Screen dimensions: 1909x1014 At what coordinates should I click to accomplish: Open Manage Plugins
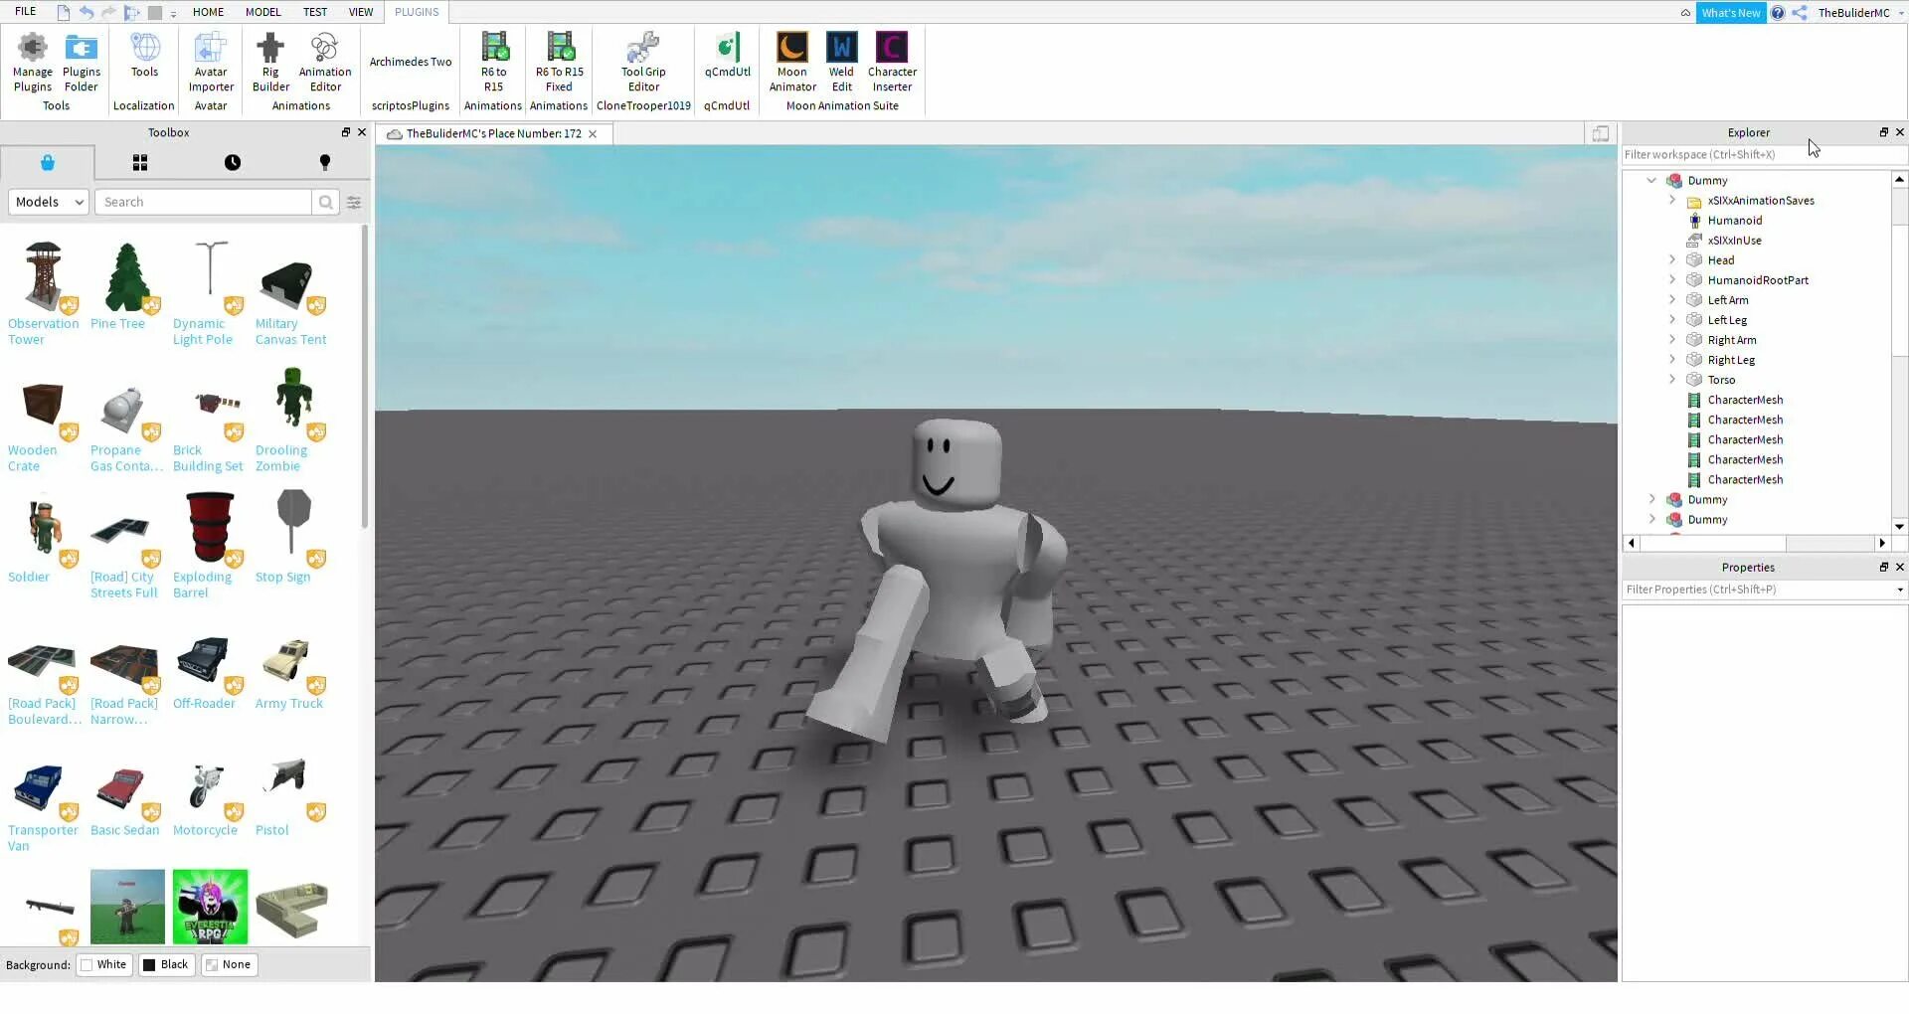[33, 63]
